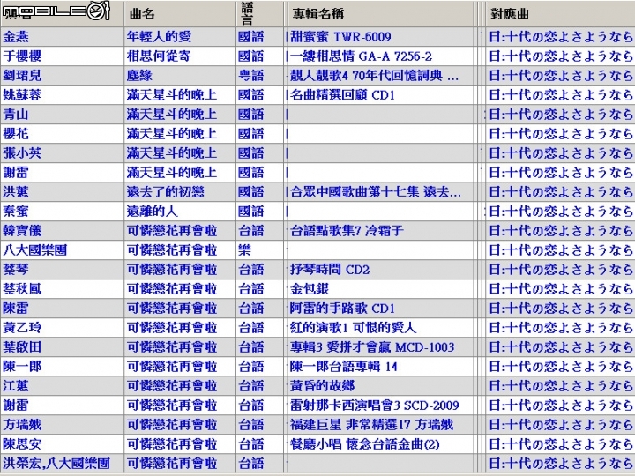Select artist 金燕 in the table
635x476 pixels.
16,37
